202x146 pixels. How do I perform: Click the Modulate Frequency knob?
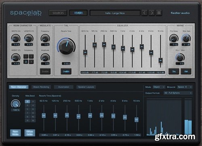(45, 38)
